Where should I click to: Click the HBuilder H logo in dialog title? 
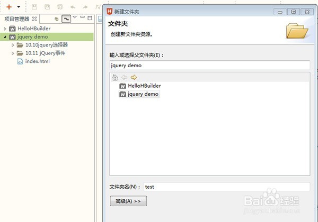click(109, 11)
